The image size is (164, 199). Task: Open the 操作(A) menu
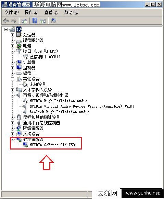coord(31,12)
